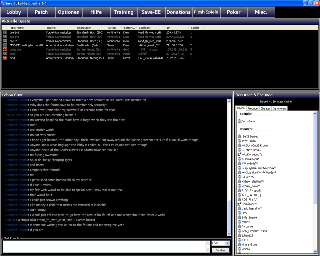Click the donor icon beside BorosGabor
Screen dimensions: 320x256
[239, 121]
